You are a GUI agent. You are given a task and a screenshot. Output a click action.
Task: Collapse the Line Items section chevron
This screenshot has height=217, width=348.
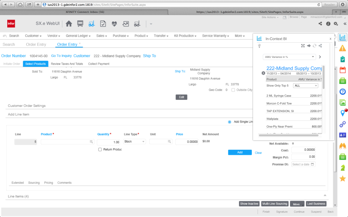pyautogui.click(x=325, y=196)
